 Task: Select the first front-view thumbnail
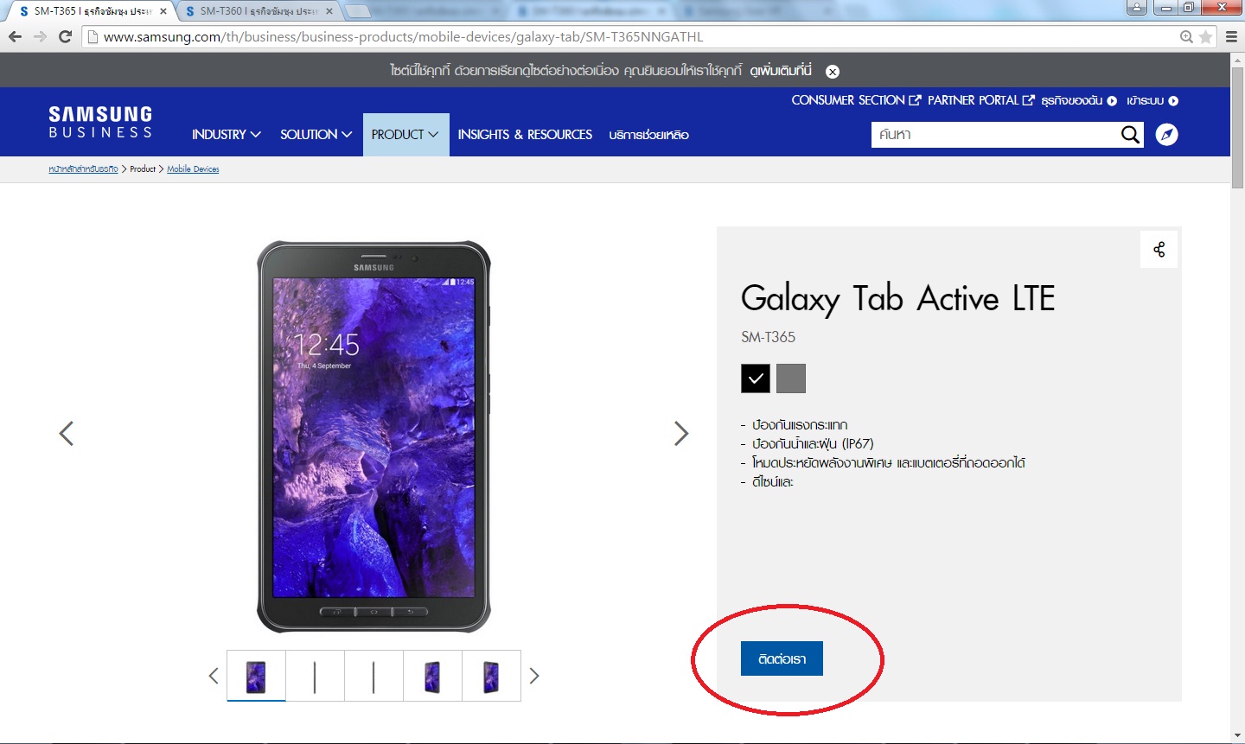click(256, 676)
